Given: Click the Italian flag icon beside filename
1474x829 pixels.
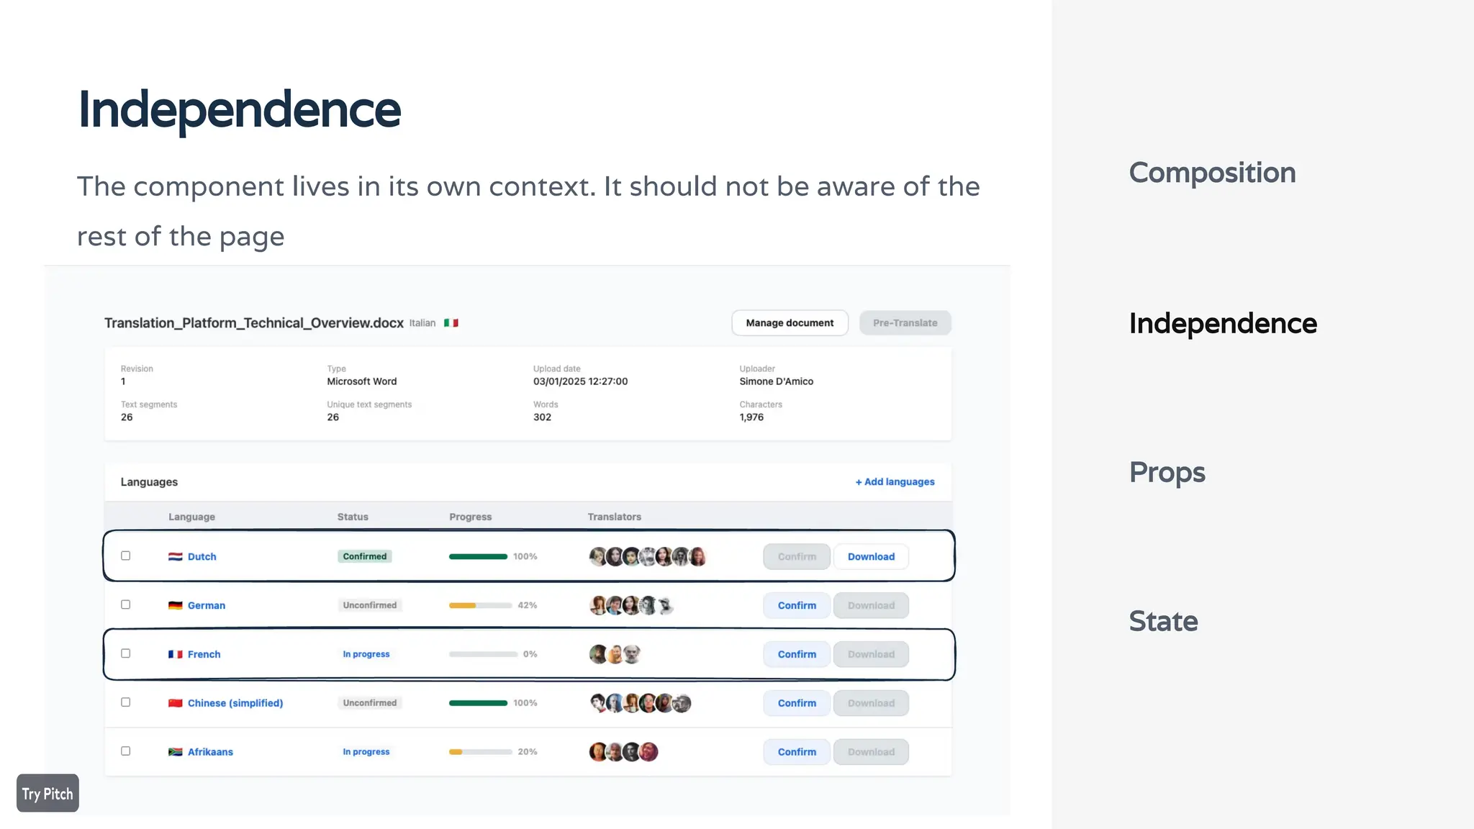Looking at the screenshot, I should [451, 323].
